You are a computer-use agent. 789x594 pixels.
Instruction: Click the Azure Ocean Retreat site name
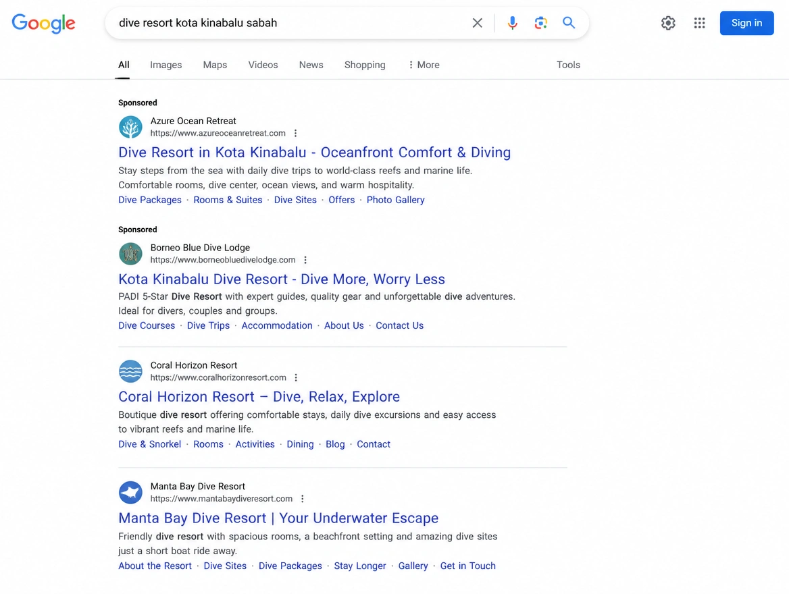click(193, 122)
